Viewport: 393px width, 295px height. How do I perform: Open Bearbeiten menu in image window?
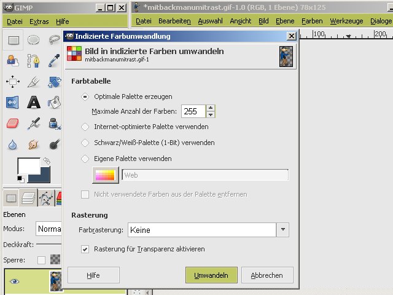[x=174, y=21]
